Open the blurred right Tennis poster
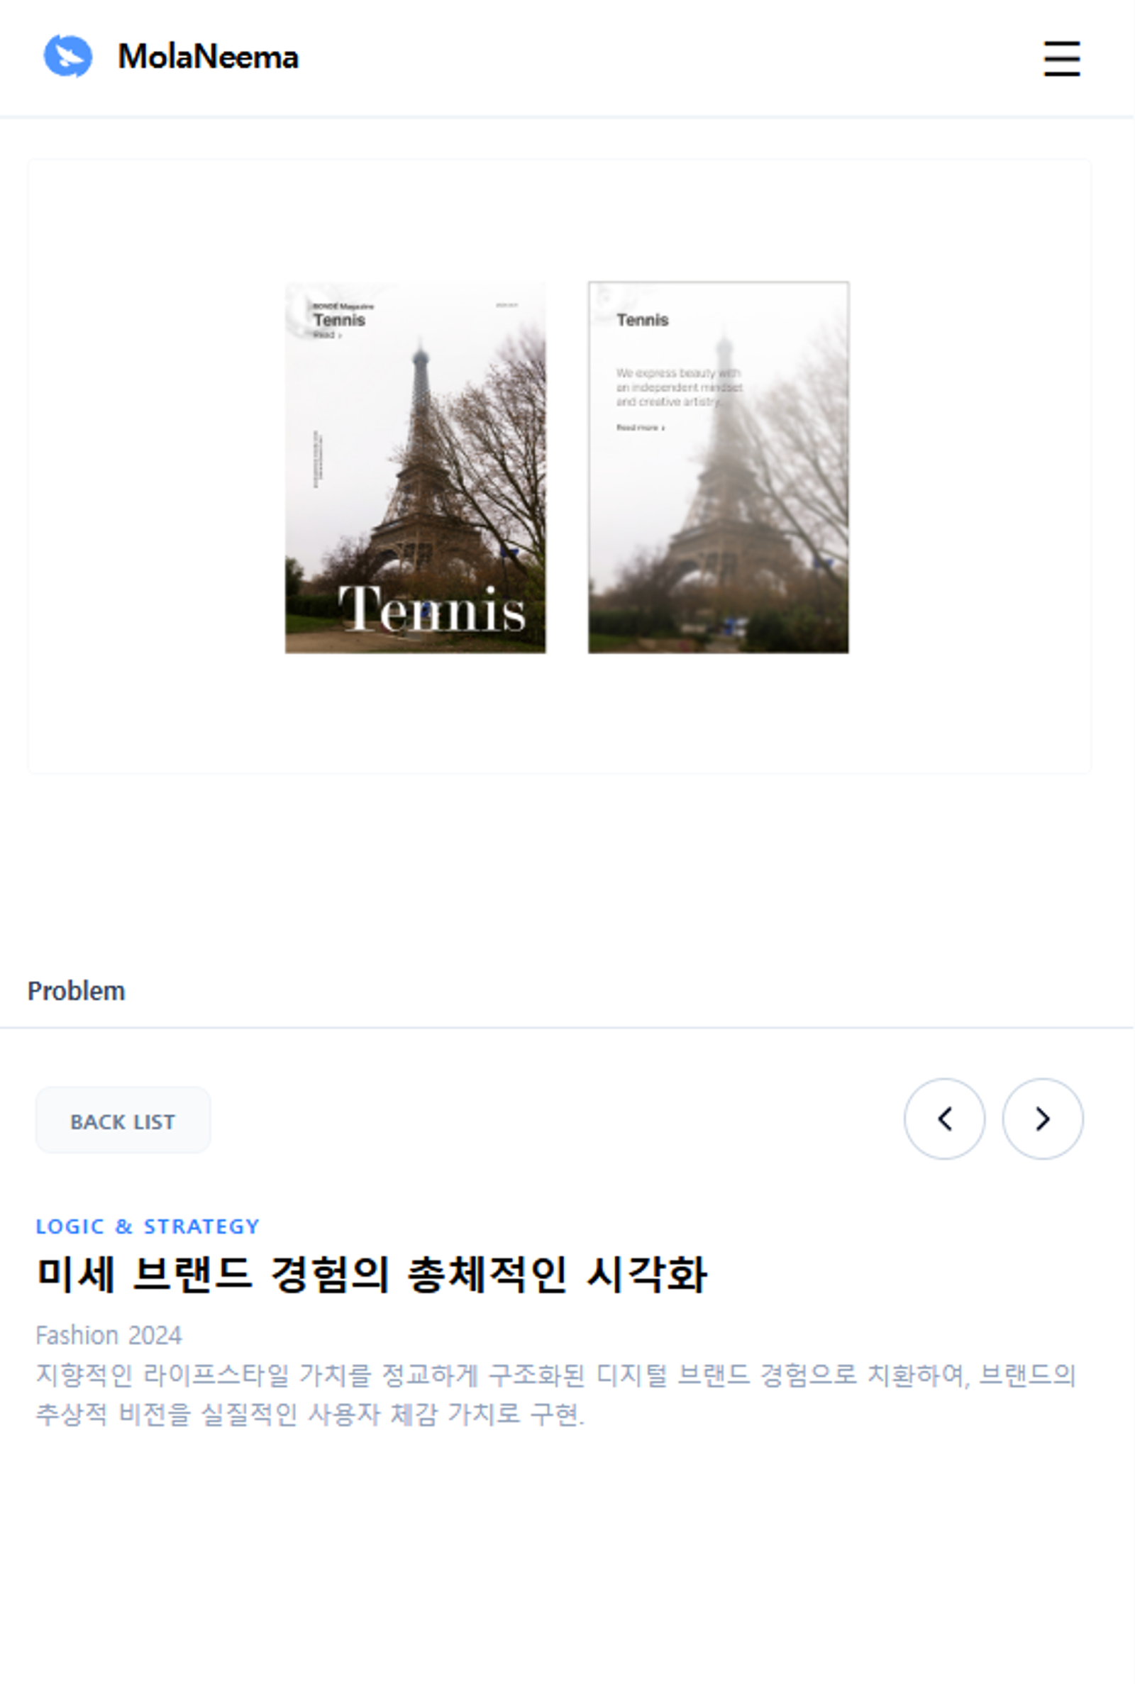This screenshot has height=1684, width=1135. [x=718, y=467]
